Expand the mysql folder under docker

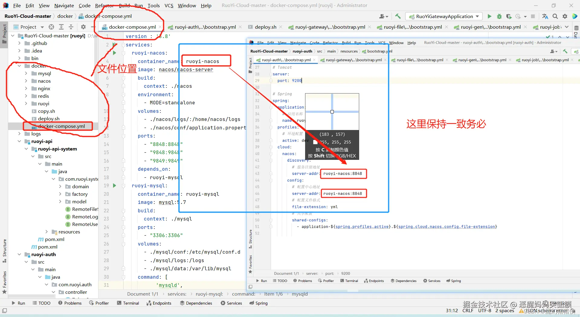26,73
